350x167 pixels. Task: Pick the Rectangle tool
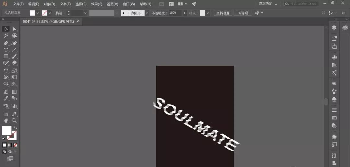pos(6,57)
